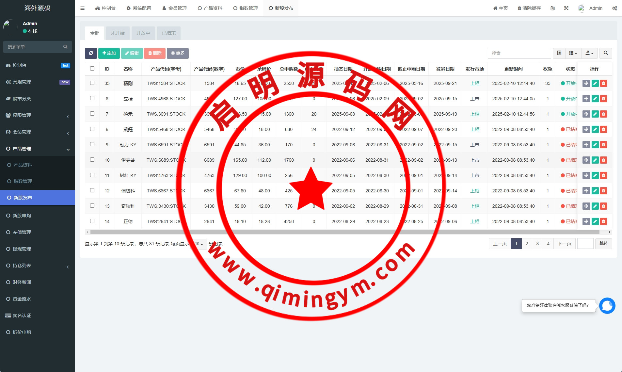
Task: Click the green 添加 button
Action: click(109, 53)
